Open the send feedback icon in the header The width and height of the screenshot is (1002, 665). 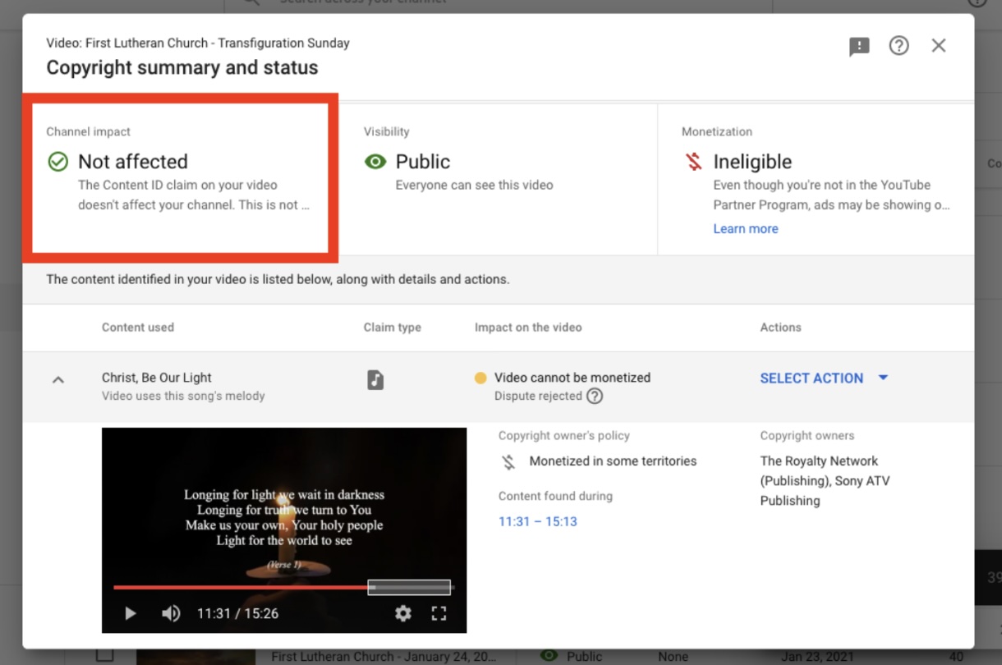859,47
